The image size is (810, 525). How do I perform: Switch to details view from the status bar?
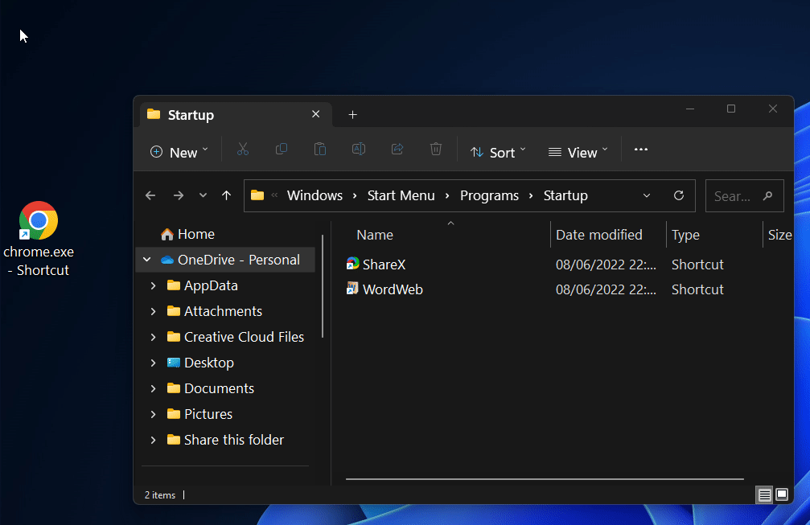763,495
